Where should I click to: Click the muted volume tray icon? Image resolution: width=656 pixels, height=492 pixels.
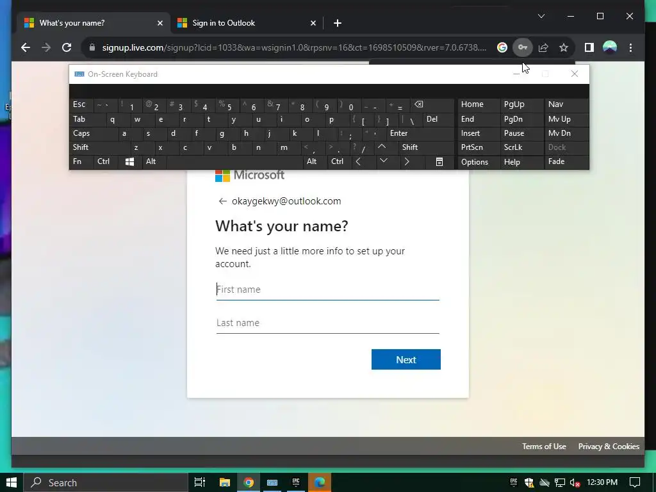[575, 483]
